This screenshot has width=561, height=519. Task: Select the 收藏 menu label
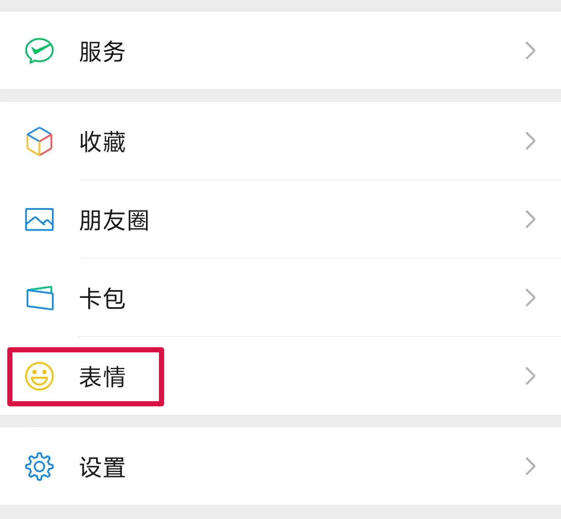coord(102,142)
